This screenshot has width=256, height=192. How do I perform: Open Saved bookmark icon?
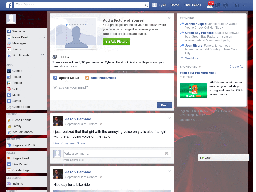pos(9,101)
